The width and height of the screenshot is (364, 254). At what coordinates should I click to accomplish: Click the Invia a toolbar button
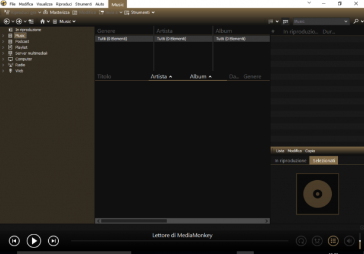(108, 12)
